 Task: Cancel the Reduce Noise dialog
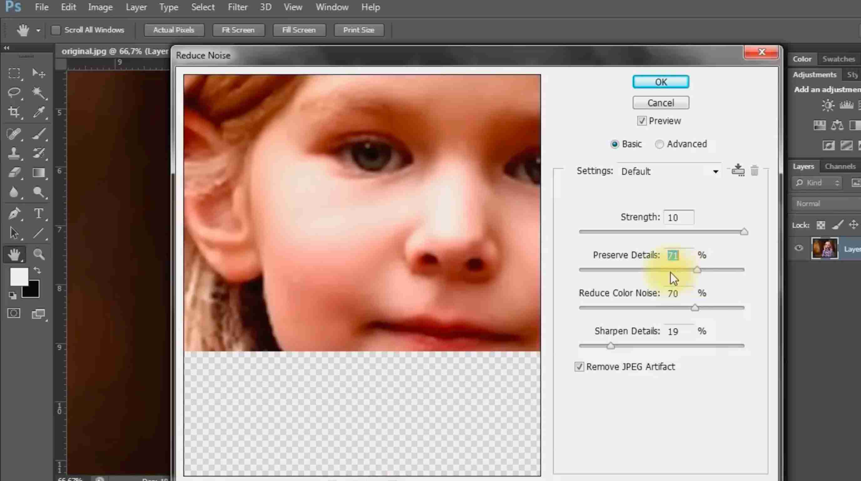point(660,103)
